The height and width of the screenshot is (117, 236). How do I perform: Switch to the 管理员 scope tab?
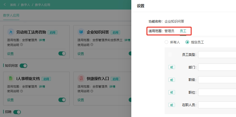coord(169,31)
